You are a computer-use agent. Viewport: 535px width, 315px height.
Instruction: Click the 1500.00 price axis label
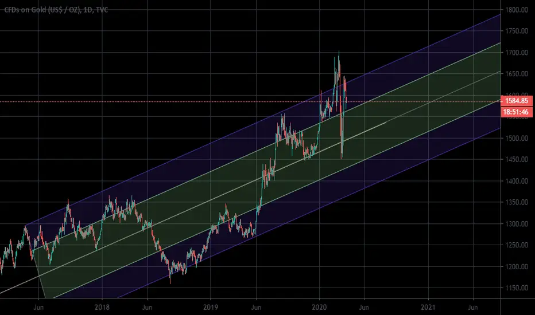(x=516, y=138)
